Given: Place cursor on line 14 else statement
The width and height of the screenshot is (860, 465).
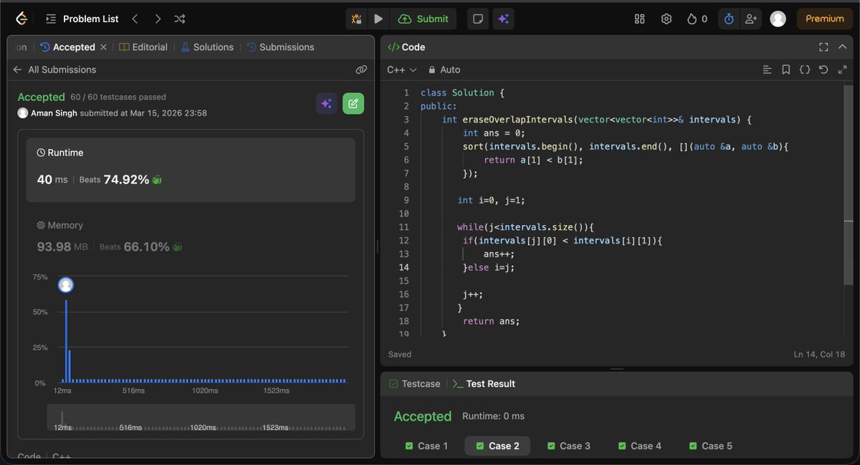Looking at the screenshot, I should pos(489,267).
